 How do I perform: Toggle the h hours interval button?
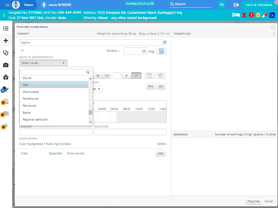coord(136,76)
